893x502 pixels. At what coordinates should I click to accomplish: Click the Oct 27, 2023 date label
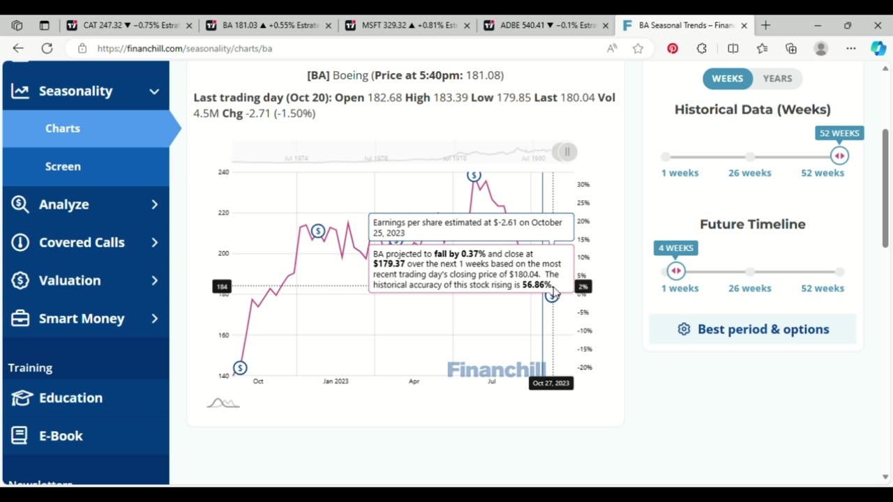551,383
